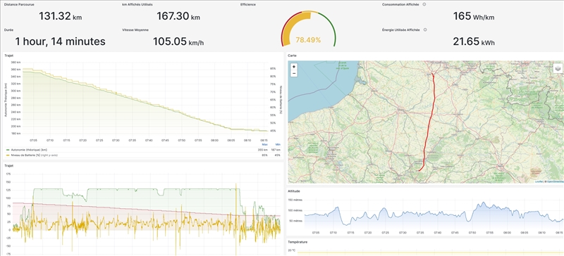Viewport: 564px width, 256px height.
Task: Open the km Affichés Utilisés panel title
Action: pos(137,5)
